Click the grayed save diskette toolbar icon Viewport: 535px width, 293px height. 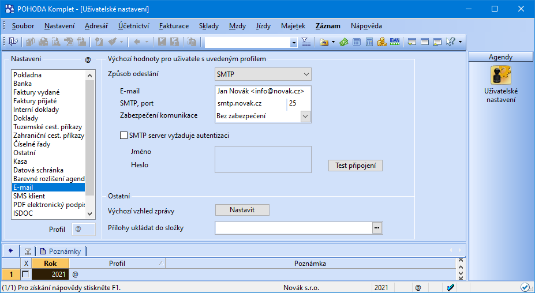pos(162,42)
